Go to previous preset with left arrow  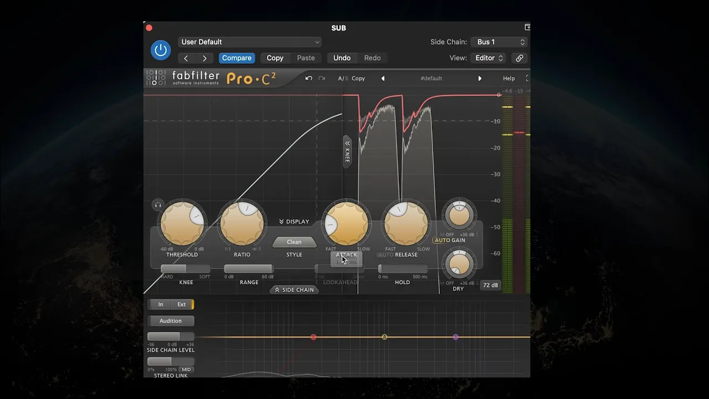[x=186, y=58]
